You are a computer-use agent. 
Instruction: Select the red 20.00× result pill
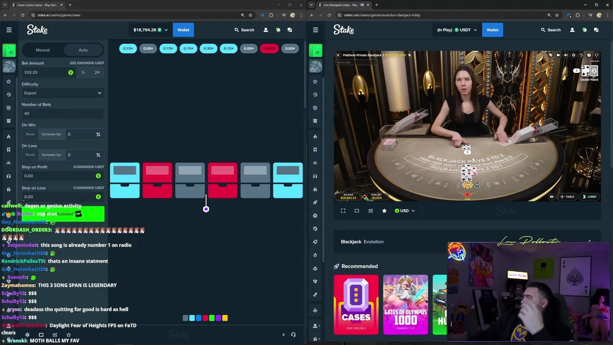(269, 48)
